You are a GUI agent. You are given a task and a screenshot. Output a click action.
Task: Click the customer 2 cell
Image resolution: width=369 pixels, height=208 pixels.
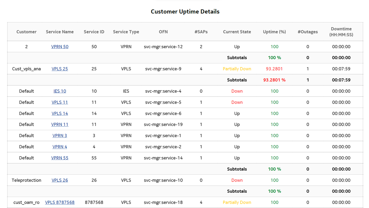tap(26, 47)
